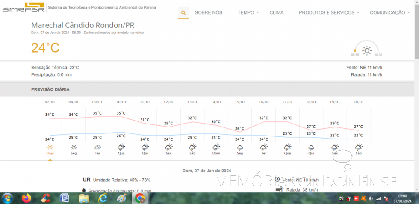This screenshot has height=204, width=419.
Task: Click the volume speaker tray icon
Action: point(371,198)
